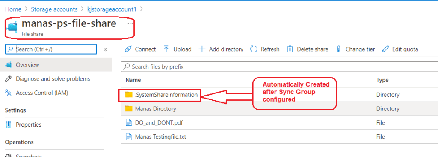Viewport: 438px width, 157px height.
Task: Click Upload in the toolbar
Action: point(178,49)
